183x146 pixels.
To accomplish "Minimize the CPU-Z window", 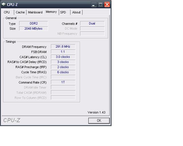I will (x=94, y=5).
